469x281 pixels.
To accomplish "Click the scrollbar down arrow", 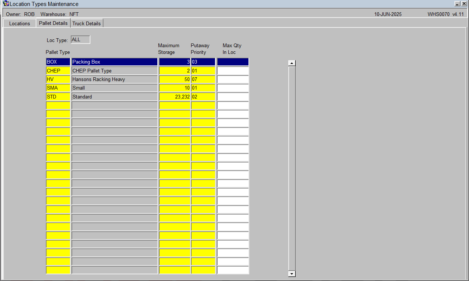I will click(x=292, y=274).
